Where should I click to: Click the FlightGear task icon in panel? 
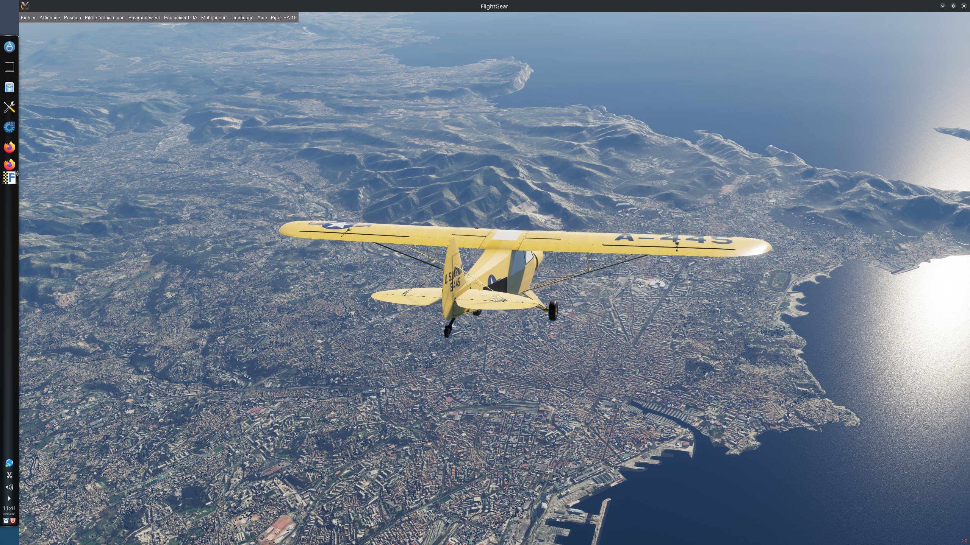click(9, 177)
